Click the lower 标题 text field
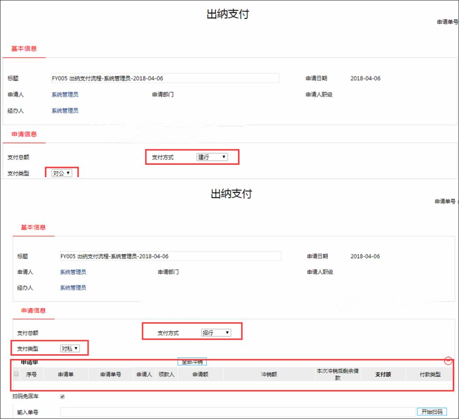The image size is (459, 419). (x=171, y=256)
